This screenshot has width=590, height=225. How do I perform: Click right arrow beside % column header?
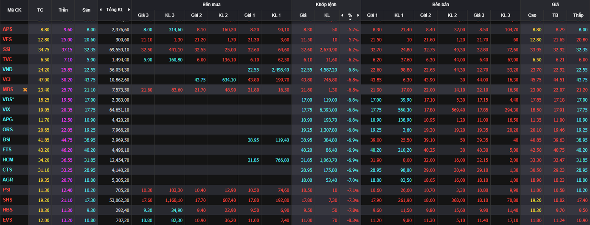358,15
